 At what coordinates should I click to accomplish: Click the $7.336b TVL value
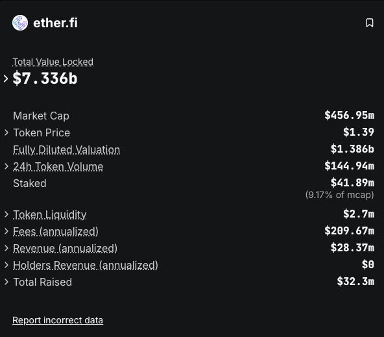(x=45, y=79)
